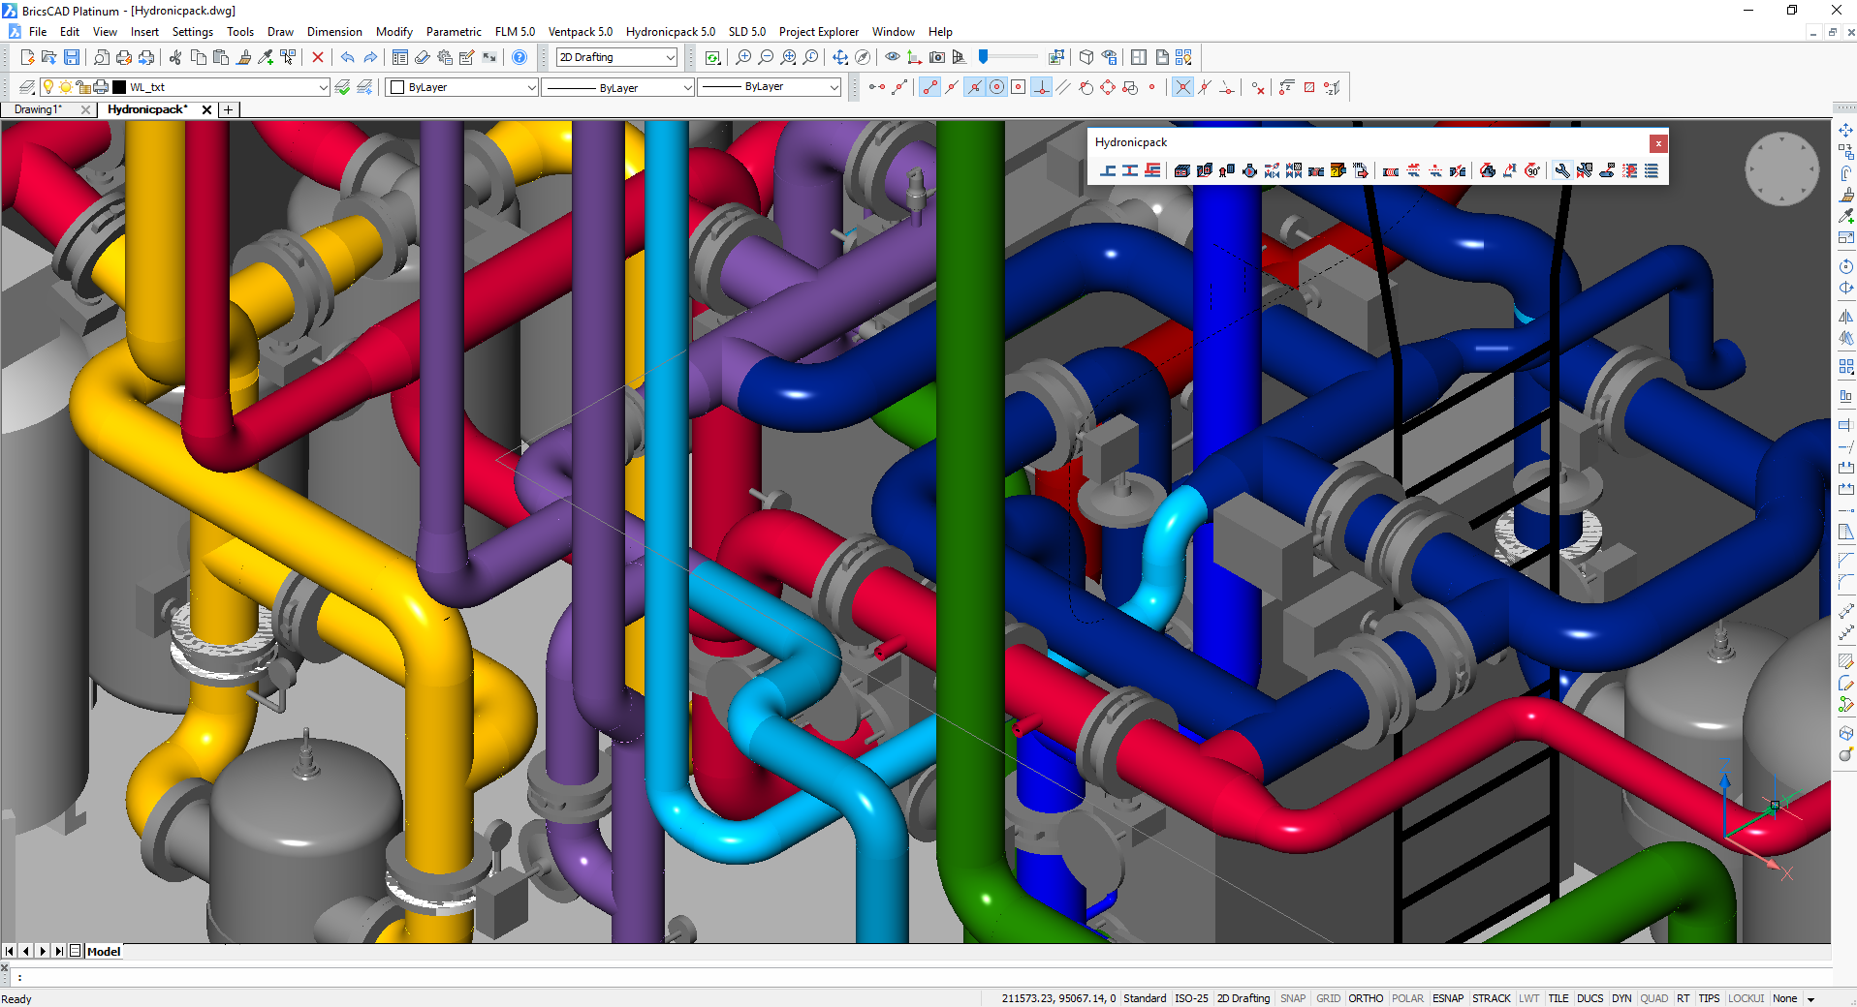Click the Match Properties eyedropper icon
The height and width of the screenshot is (1007, 1857).
coord(266,58)
